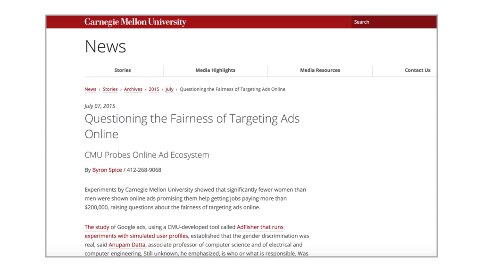483x272 pixels.
Task: Click the paragraph starting 'Experiments by Carnegie Mellon University'
Action: click(x=195, y=199)
